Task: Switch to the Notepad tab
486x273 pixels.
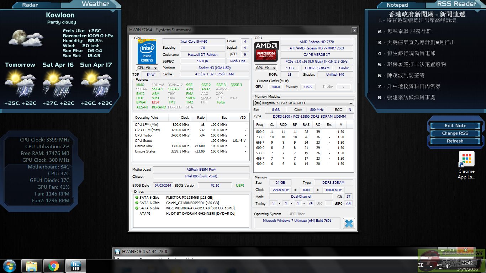Action: click(x=397, y=5)
